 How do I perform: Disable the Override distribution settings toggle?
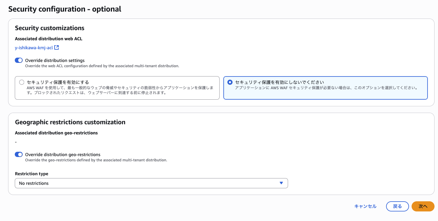tap(19, 60)
